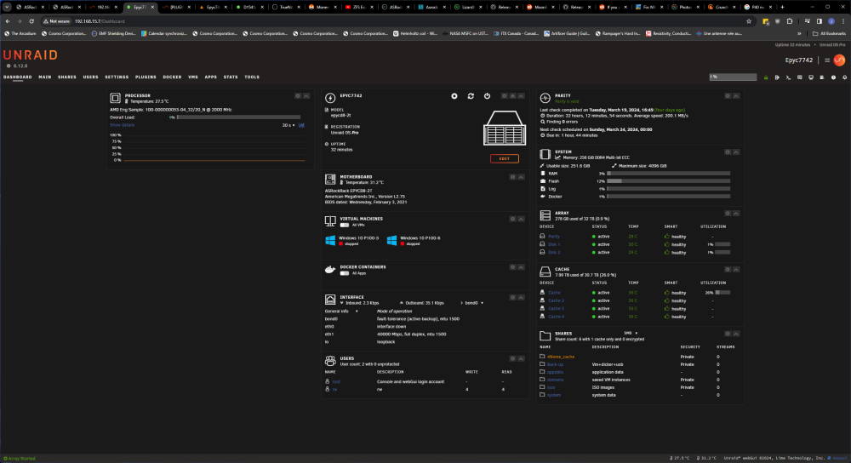This screenshot has height=463, width=851.
Task: Open the Cache 2 device link
Action: coord(556,300)
